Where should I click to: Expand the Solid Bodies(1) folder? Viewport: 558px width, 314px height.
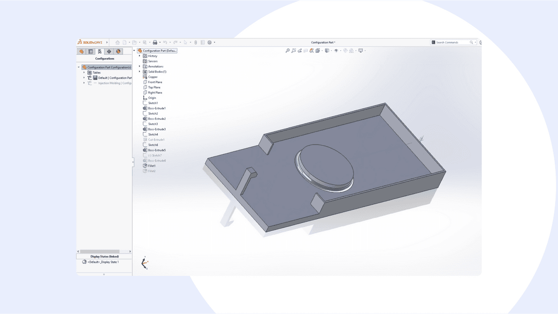[x=139, y=72]
